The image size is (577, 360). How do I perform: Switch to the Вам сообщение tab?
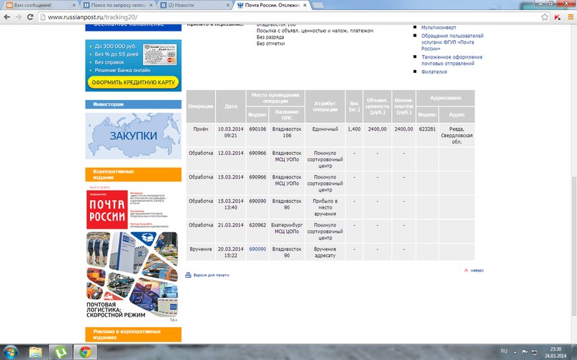coord(40,5)
